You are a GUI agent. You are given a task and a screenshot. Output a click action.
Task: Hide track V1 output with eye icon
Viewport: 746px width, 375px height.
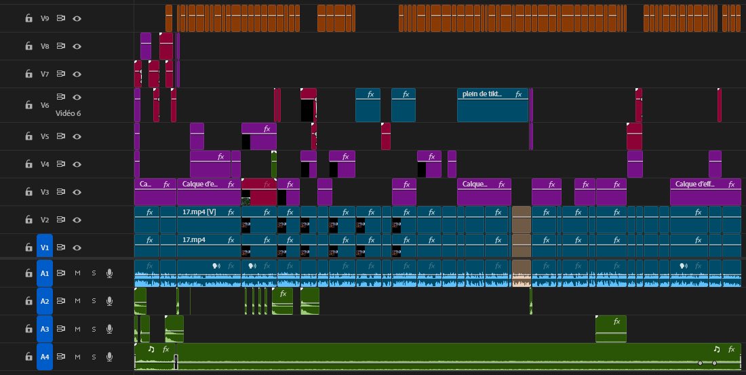point(77,248)
